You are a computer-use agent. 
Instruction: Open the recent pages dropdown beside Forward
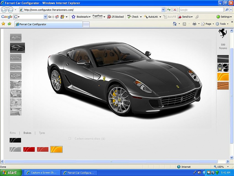tap(15, 10)
